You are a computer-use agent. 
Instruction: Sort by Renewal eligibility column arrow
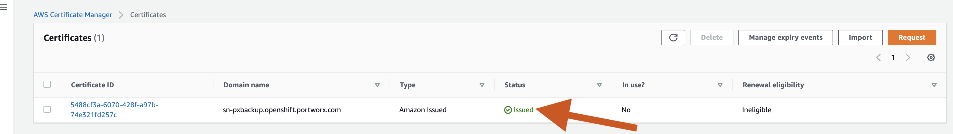934,85
